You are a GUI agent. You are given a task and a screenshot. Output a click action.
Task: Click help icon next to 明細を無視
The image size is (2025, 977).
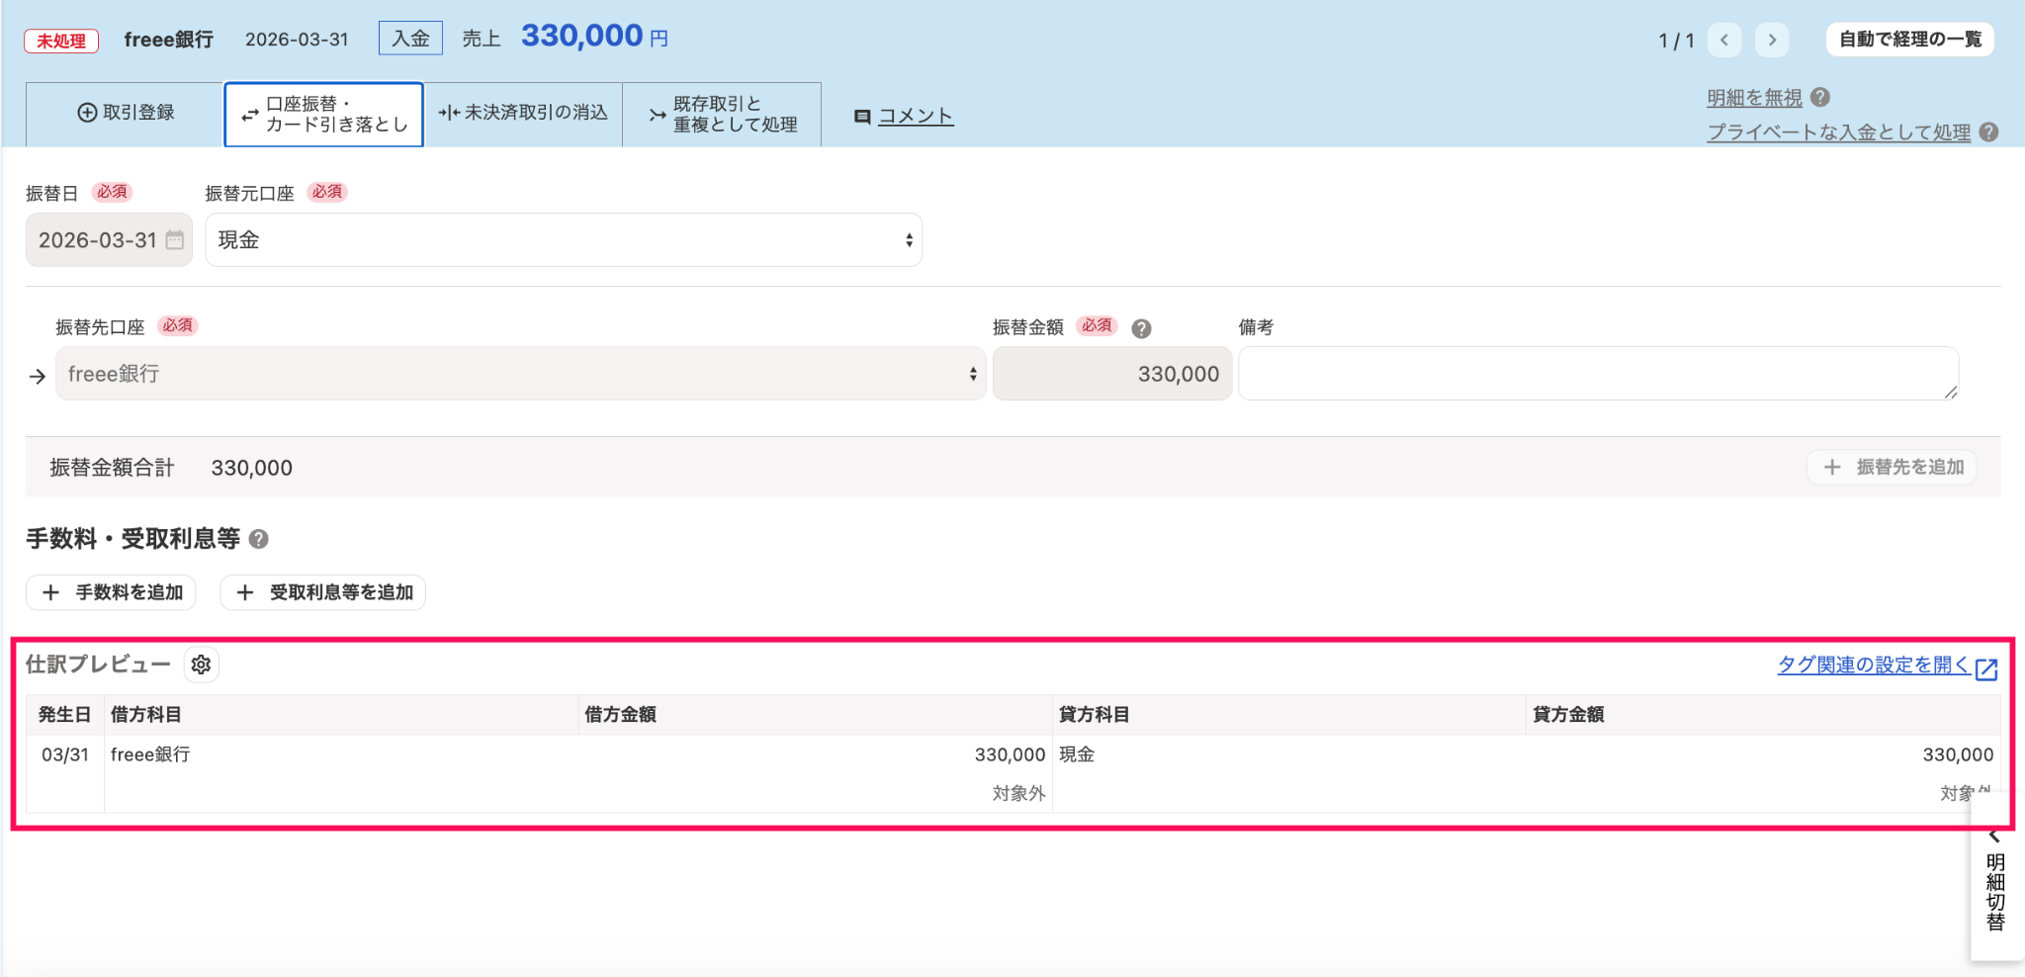click(x=1820, y=97)
